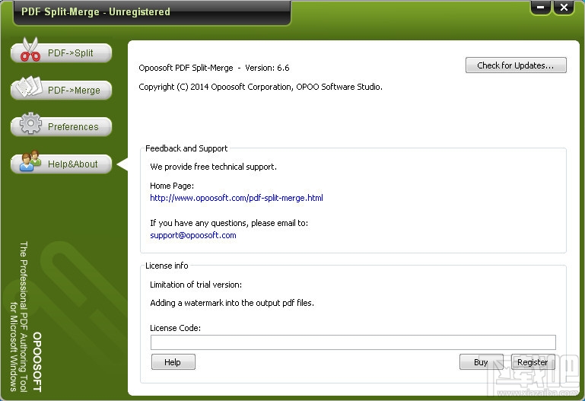
Task: Click the people Help&About icon
Action: point(30,161)
